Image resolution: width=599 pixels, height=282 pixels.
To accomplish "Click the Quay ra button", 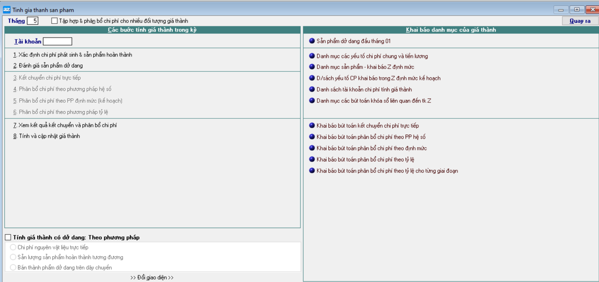I will tap(580, 21).
